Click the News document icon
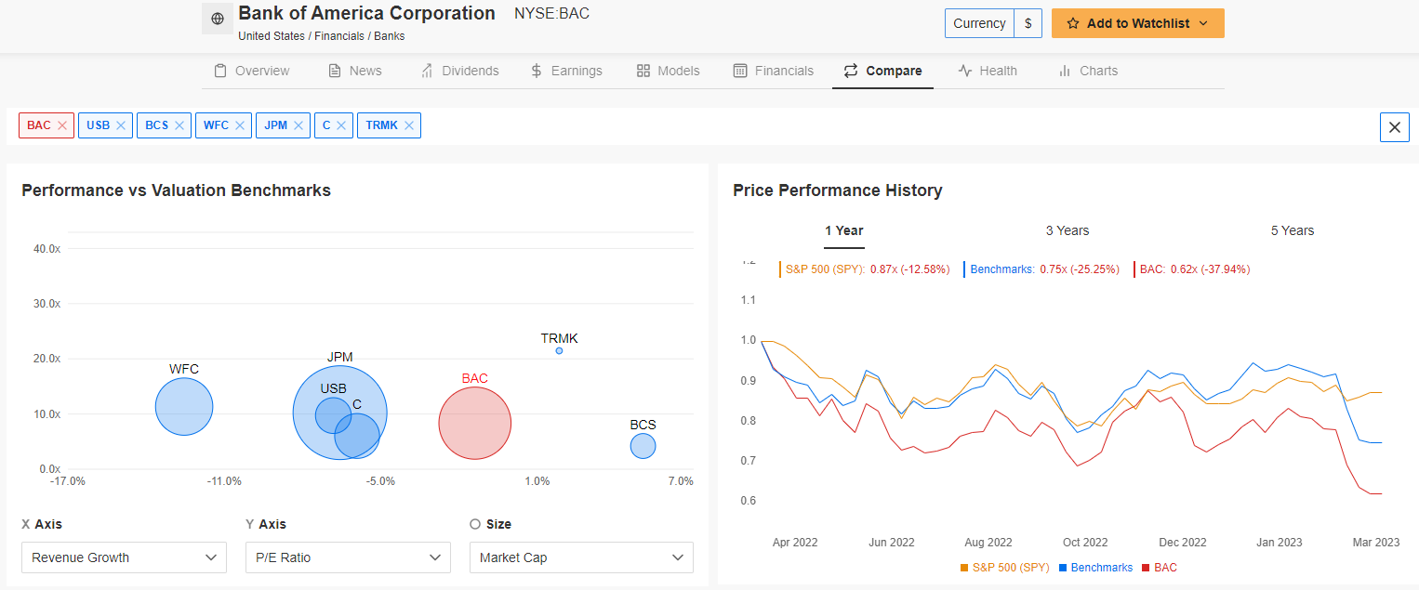Image resolution: width=1419 pixels, height=590 pixels. 335,71
